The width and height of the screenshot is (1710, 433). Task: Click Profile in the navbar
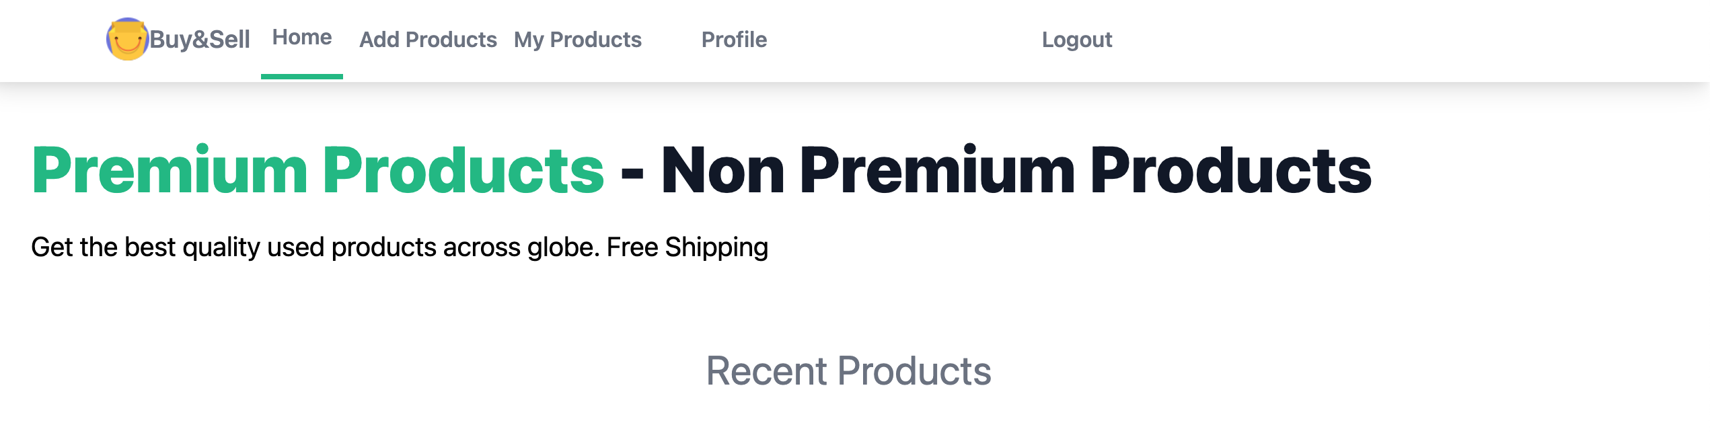[733, 40]
